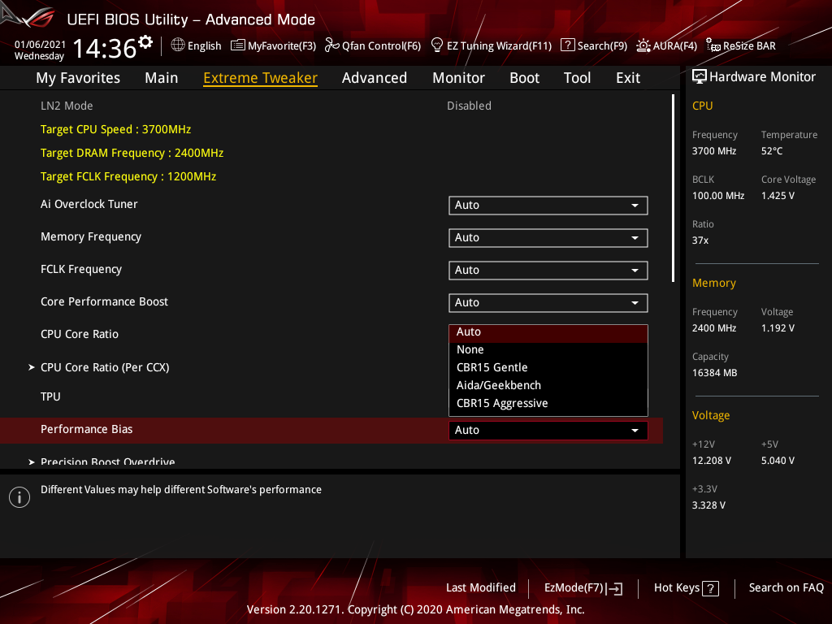Click the EzMode switch arrow icon
This screenshot has height=624, width=832.
[x=614, y=588]
